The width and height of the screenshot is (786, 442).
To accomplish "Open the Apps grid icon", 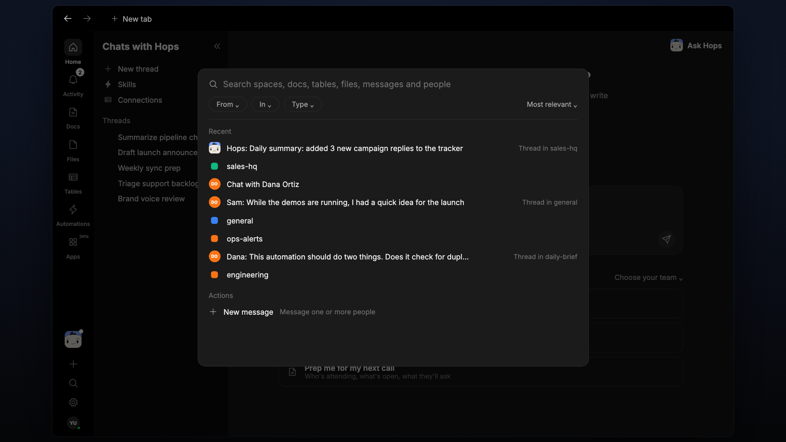I will coord(73,242).
